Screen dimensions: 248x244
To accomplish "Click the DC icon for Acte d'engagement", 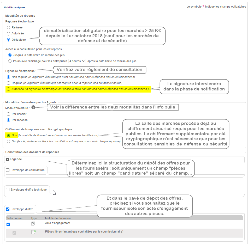I will click(x=33, y=224).
